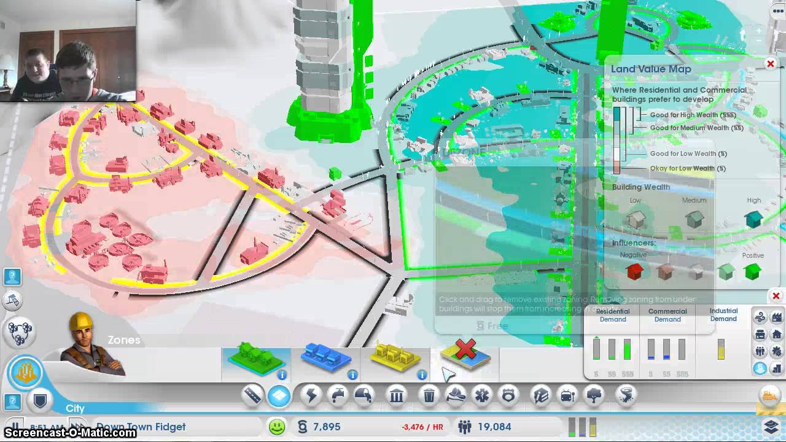Click the green Positive influencer house

pos(752,271)
